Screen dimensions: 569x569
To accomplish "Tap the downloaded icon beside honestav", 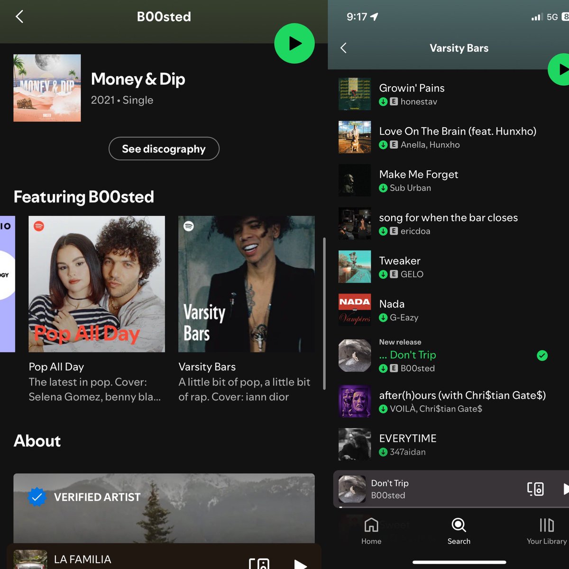I will (383, 101).
